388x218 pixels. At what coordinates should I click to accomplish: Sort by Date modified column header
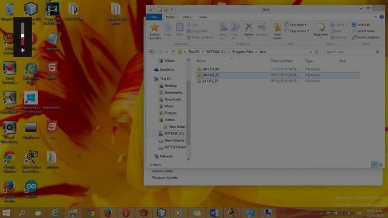pyautogui.click(x=281, y=61)
